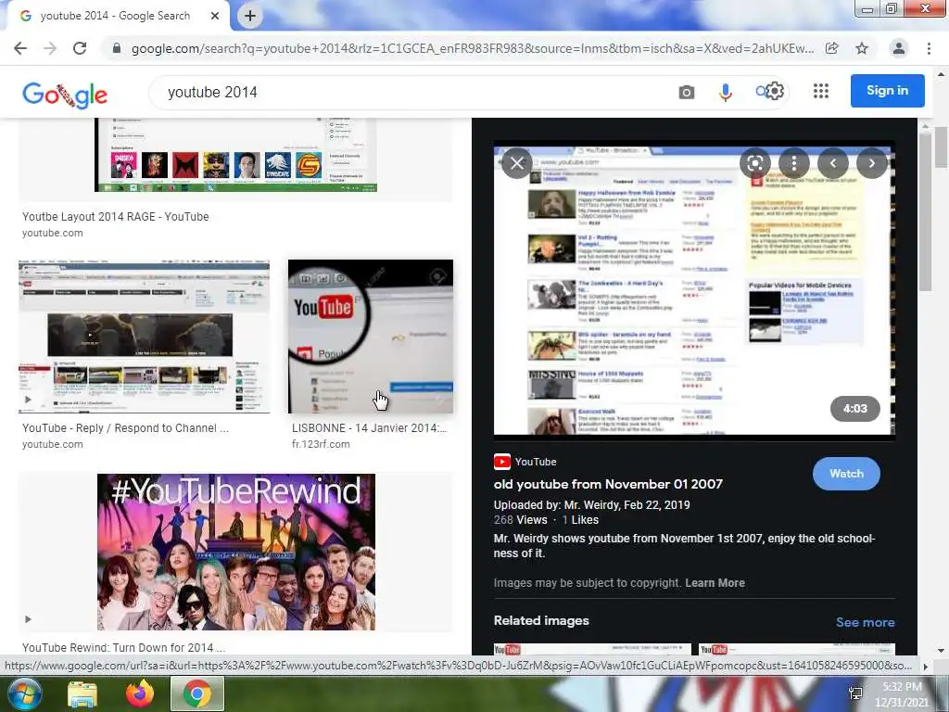Click See more related images
This screenshot has height=712, width=949.
(865, 622)
